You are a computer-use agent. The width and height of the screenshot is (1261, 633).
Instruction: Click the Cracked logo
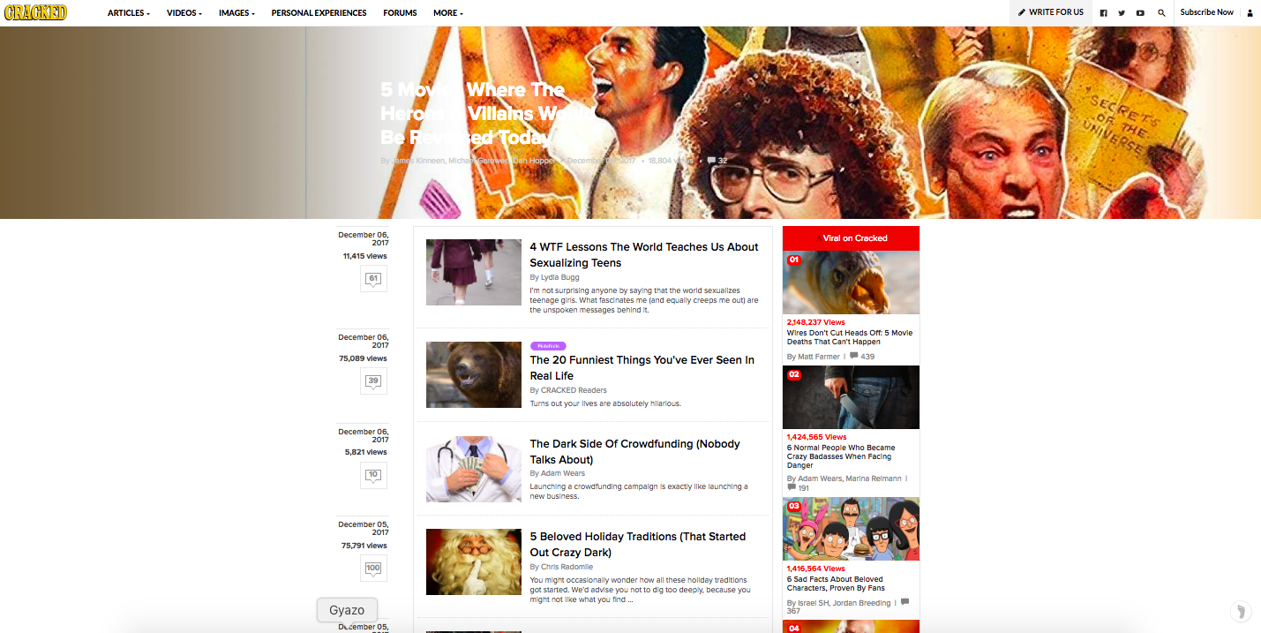(x=35, y=12)
